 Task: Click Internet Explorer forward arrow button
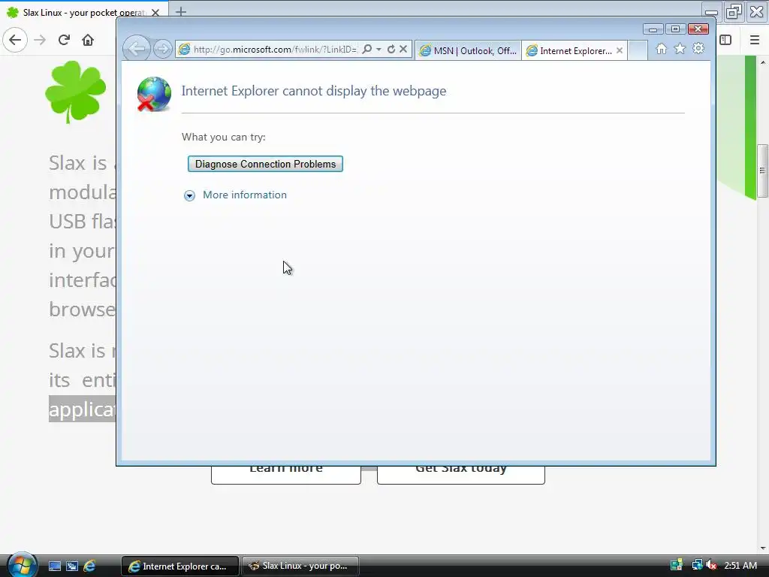click(162, 49)
